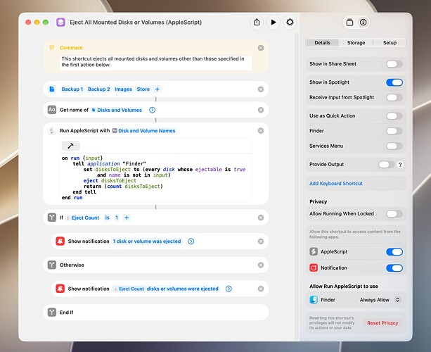Screen dimensions: 431x352
Task: Open the Finder Always Allow dropdown
Action: pyautogui.click(x=380, y=300)
